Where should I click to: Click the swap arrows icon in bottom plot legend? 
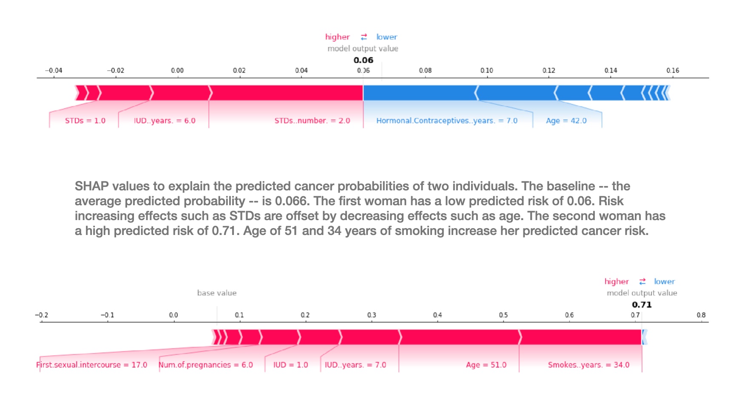[x=642, y=281]
